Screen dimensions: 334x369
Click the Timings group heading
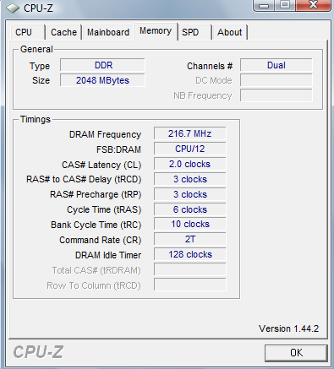36,120
